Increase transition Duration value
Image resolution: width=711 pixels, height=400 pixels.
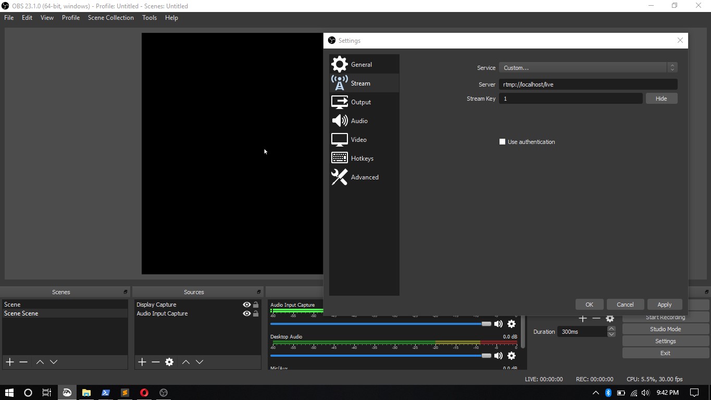click(612, 329)
